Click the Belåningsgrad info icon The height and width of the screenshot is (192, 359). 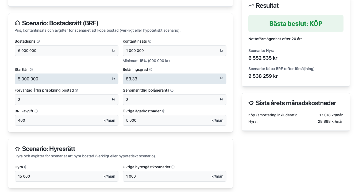[151, 70]
